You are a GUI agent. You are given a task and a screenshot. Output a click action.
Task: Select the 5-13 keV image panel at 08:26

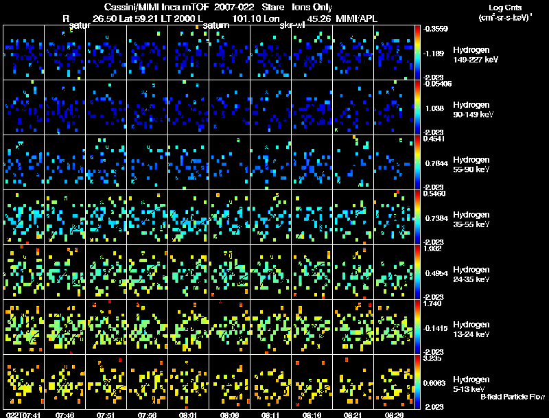click(x=394, y=382)
